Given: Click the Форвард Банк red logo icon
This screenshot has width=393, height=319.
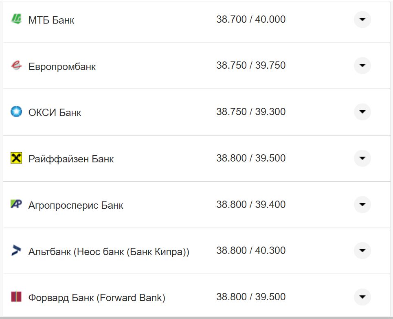Looking at the screenshot, I should (x=16, y=297).
